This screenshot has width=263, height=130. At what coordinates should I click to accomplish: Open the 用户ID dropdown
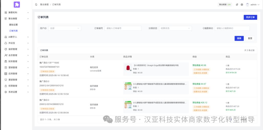[x=65, y=28]
